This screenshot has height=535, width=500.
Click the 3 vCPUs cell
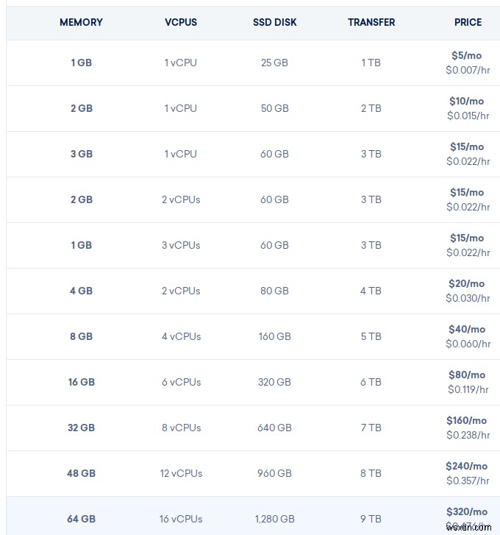pyautogui.click(x=181, y=245)
